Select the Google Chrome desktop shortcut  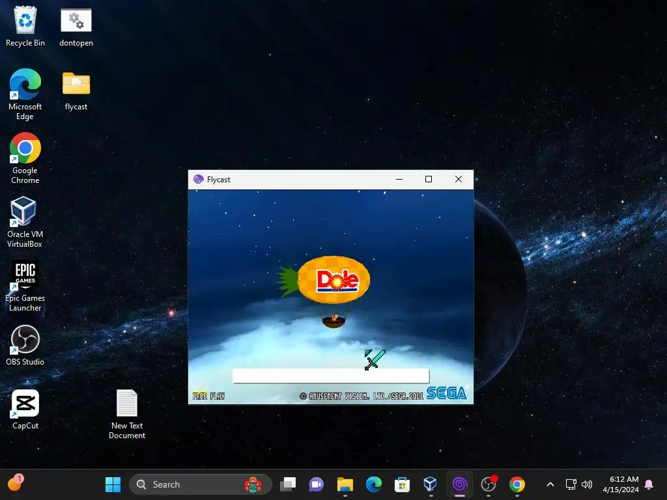[25, 158]
